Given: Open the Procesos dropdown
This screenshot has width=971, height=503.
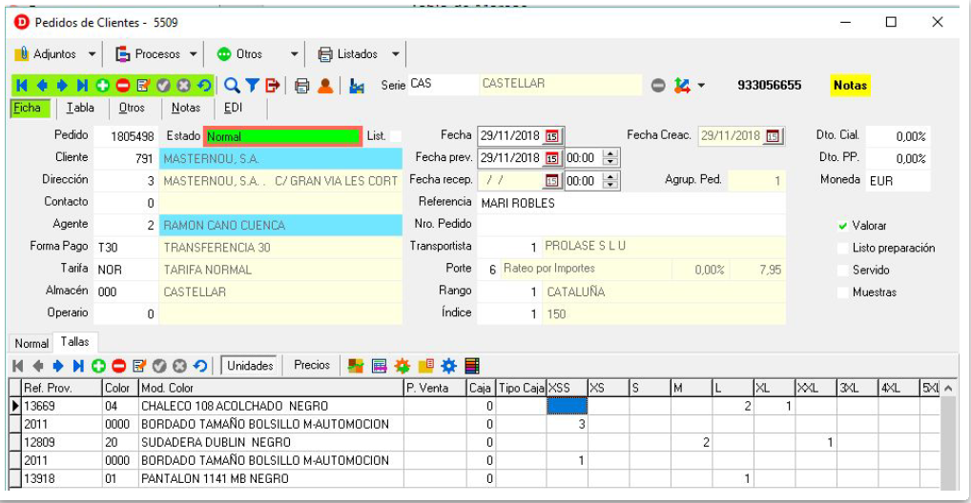Looking at the screenshot, I should 194,54.
